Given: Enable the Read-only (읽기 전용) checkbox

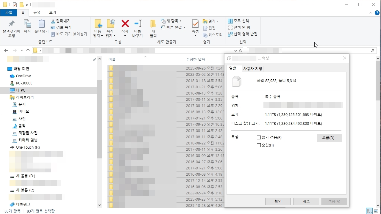Looking at the screenshot, I should click(x=259, y=138).
